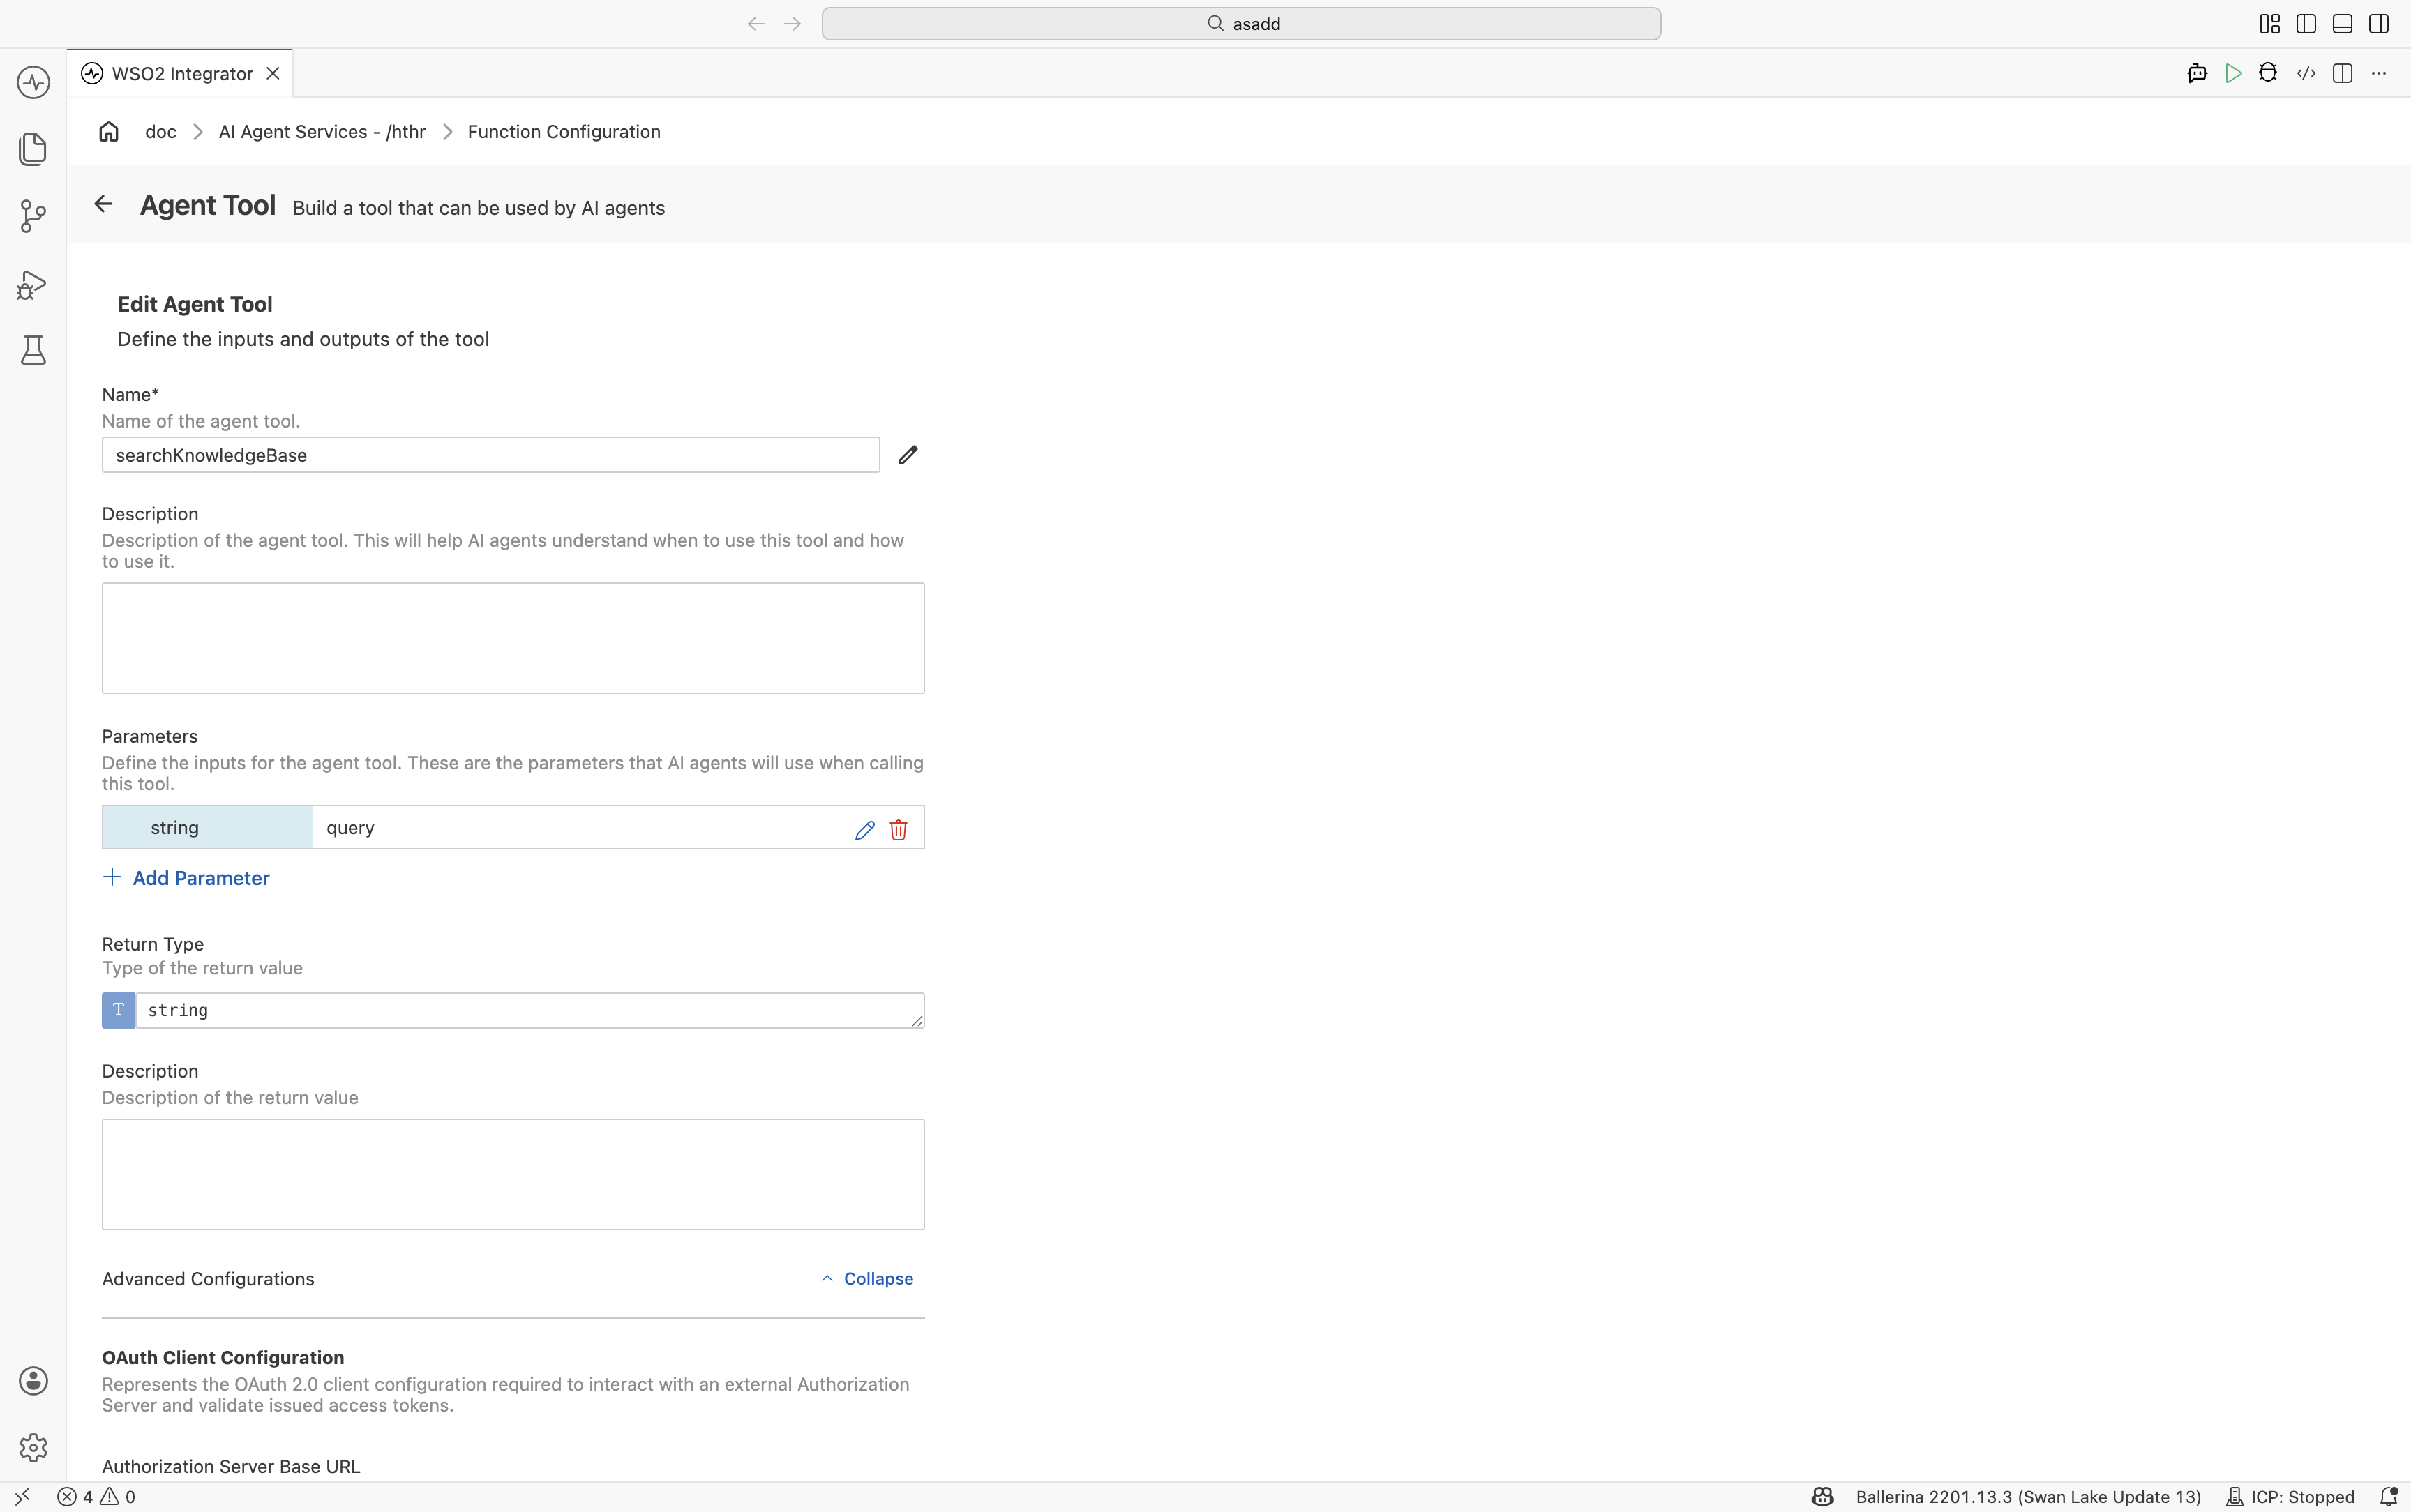Toggle the bottom panel
Viewport: 2411px width, 1512px height.
click(x=2342, y=24)
